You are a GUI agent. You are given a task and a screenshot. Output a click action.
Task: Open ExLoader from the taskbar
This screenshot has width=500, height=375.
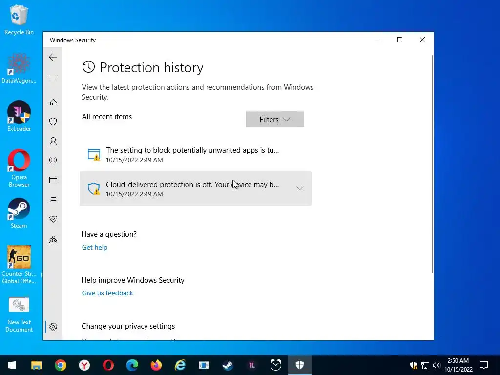tap(251, 365)
